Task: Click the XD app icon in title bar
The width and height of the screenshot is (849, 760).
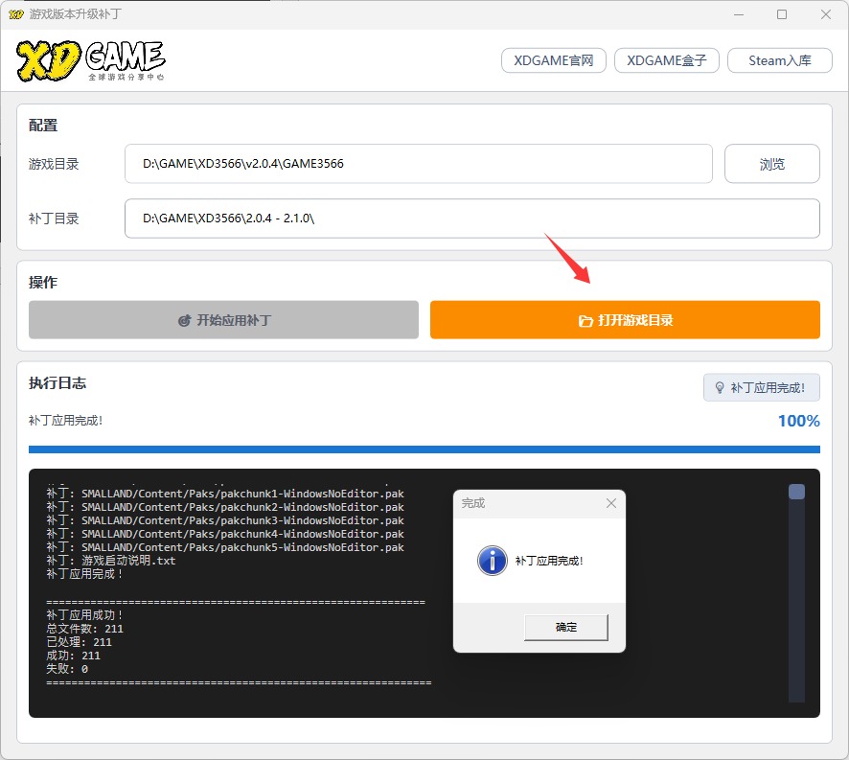Action: point(15,14)
